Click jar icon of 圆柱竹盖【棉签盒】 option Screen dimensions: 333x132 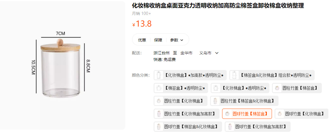click(277, 88)
